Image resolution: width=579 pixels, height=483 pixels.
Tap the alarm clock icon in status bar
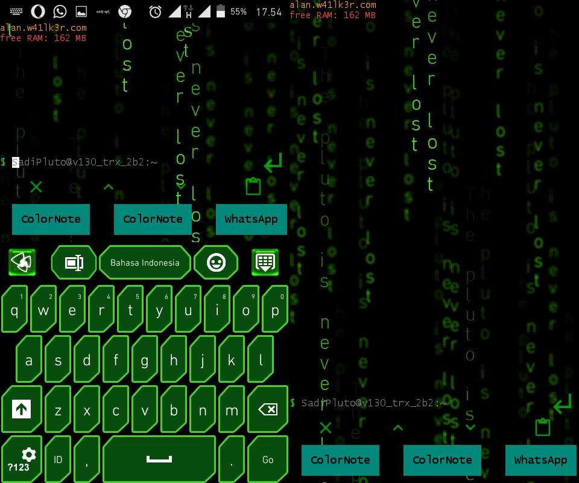pos(155,12)
